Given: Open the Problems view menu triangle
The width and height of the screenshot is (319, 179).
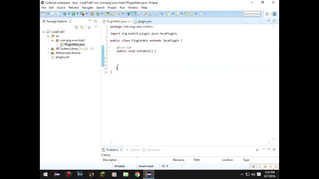Looking at the screenshot, I should pyautogui.click(x=264, y=149).
